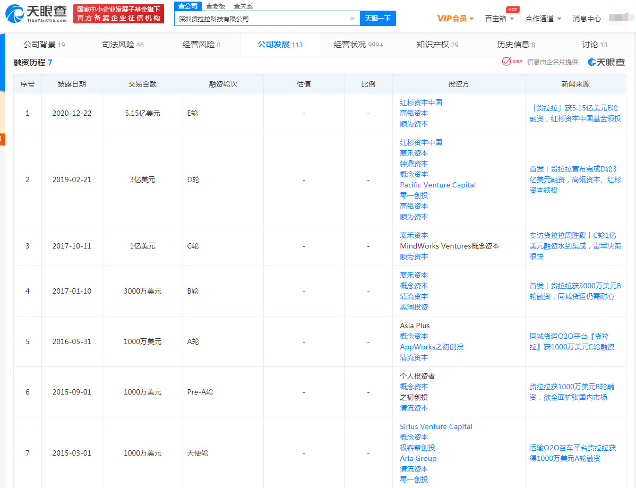Viewport: 636px width, 488px height.
Task: Open 消息中心
Action: [587, 18]
